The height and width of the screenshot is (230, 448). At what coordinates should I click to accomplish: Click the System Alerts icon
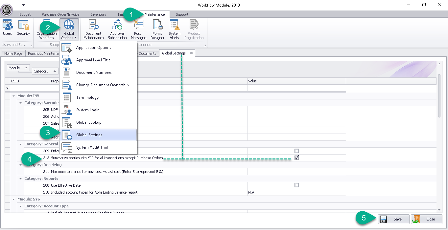[x=174, y=30]
